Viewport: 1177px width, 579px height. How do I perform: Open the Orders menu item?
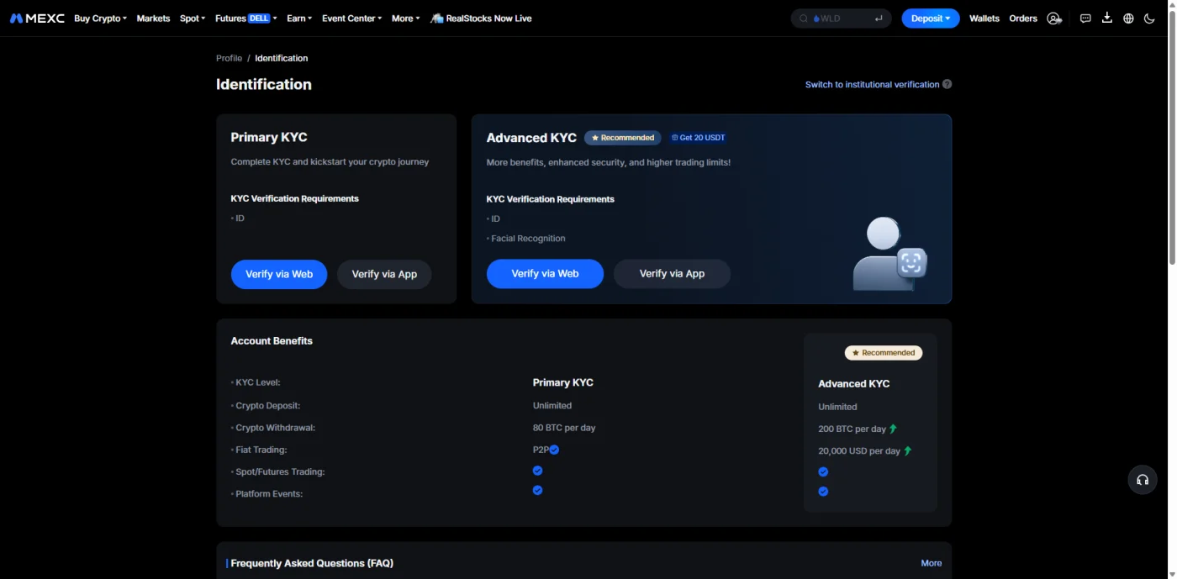pyautogui.click(x=1023, y=18)
